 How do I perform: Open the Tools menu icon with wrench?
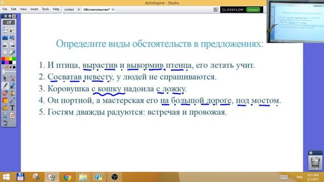pos(12,78)
